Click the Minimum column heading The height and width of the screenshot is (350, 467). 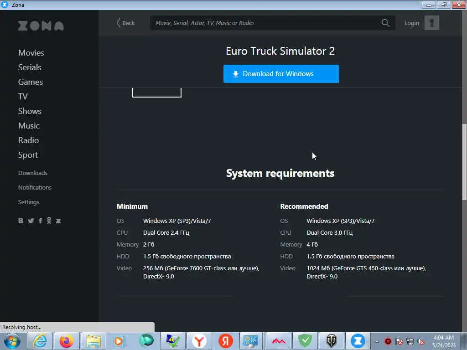(132, 206)
